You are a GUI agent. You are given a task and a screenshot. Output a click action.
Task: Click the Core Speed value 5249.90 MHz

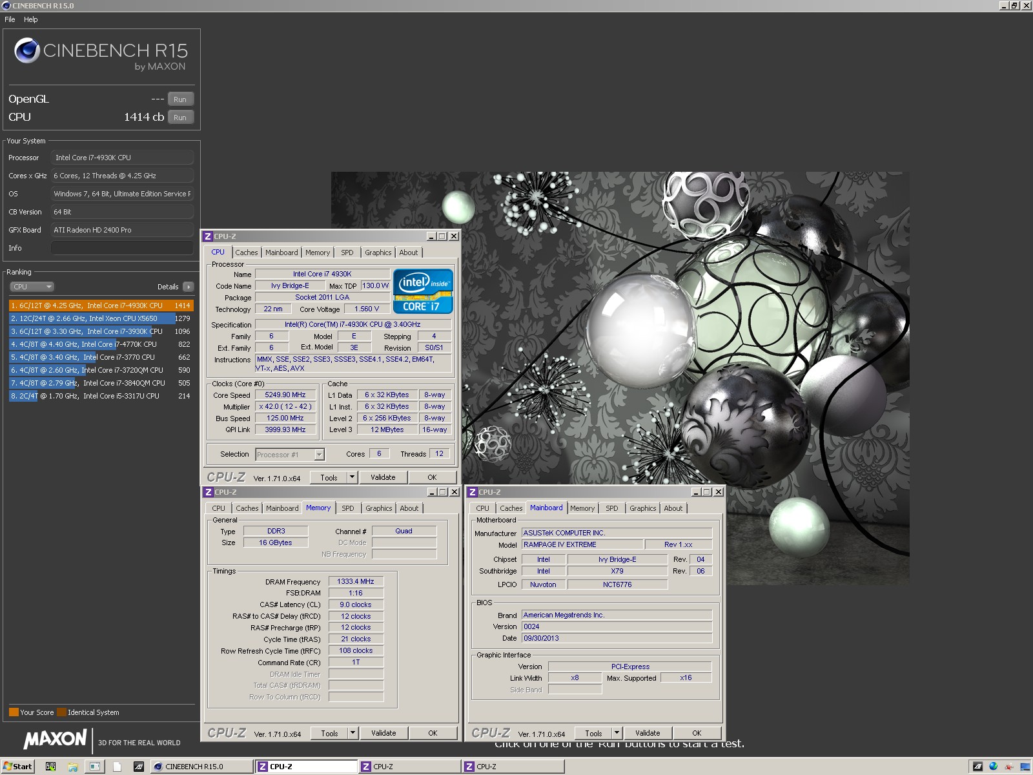pyautogui.click(x=285, y=395)
